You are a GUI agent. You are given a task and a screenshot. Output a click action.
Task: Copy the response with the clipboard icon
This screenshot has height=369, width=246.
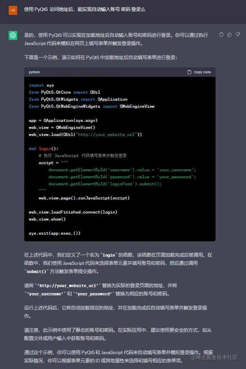pyautogui.click(x=221, y=34)
